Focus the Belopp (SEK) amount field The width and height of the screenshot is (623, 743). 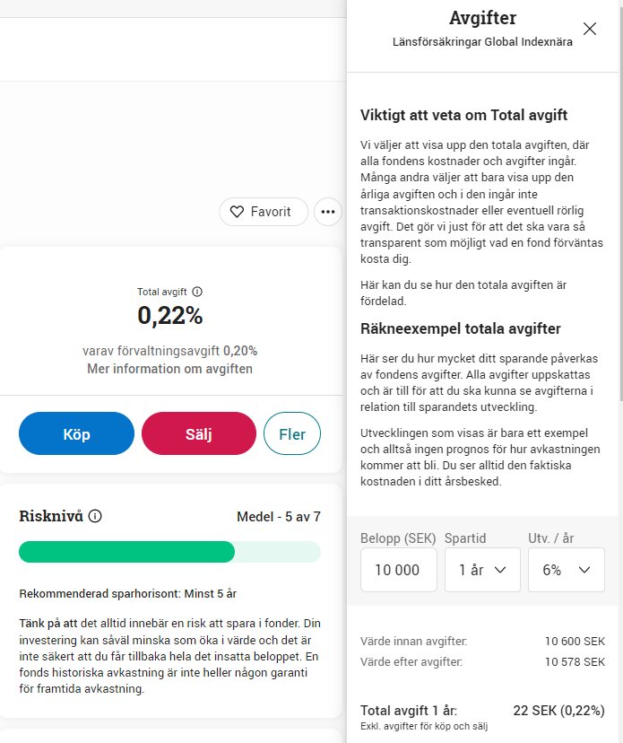point(398,570)
